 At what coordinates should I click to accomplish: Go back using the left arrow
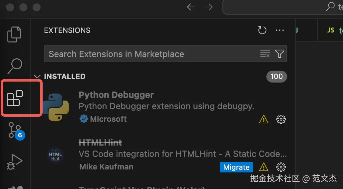[x=191, y=7]
